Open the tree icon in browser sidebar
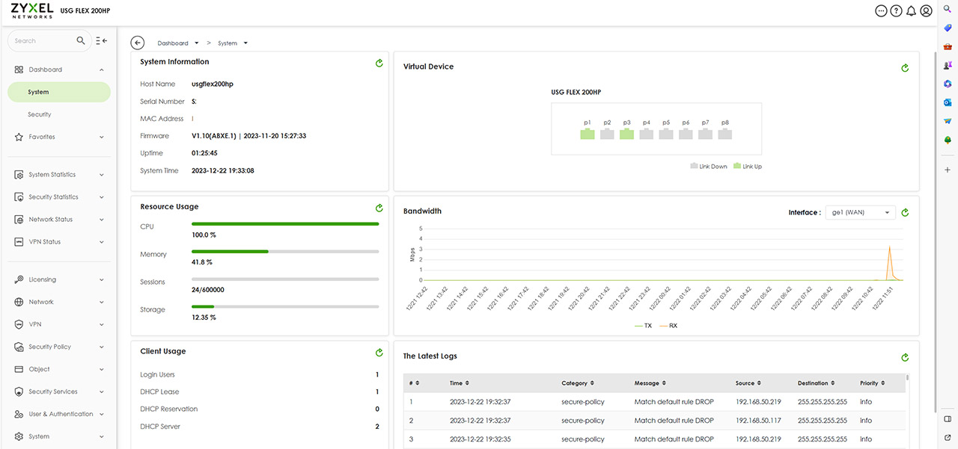The width and height of the screenshot is (958, 449). [x=947, y=140]
